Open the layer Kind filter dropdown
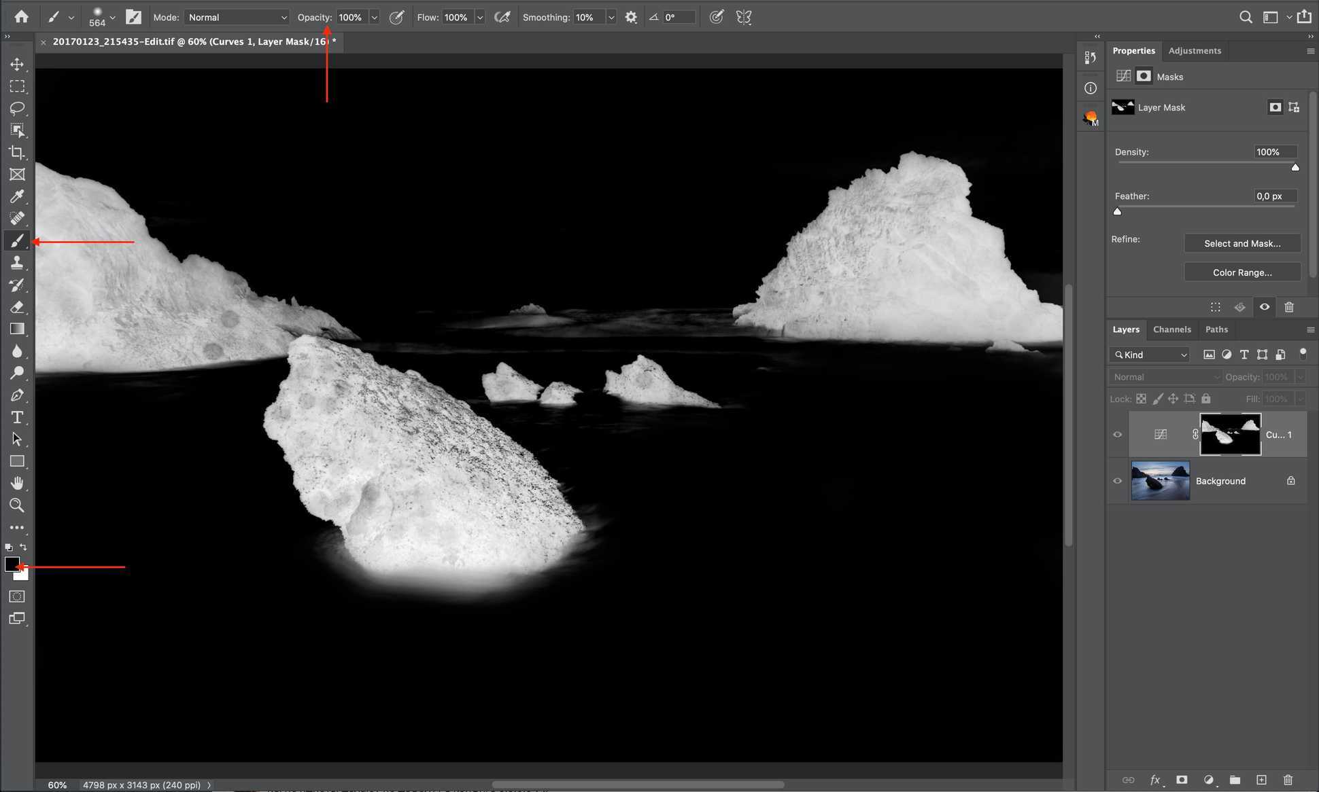The image size is (1319, 792). (x=1150, y=355)
